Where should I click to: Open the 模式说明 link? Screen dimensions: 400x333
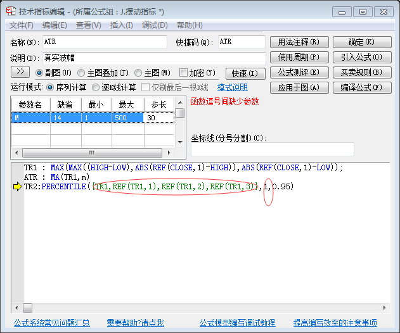(233, 87)
